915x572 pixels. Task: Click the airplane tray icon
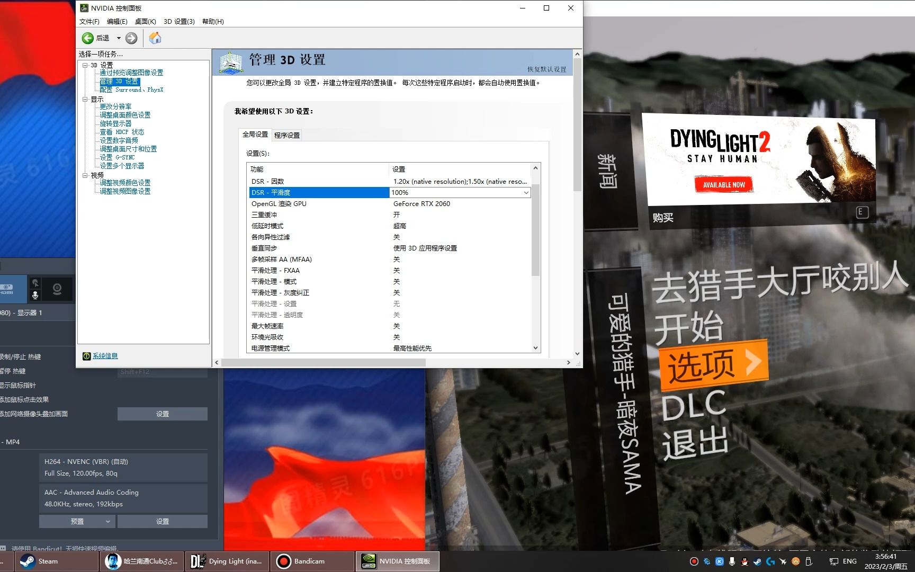coord(783,561)
